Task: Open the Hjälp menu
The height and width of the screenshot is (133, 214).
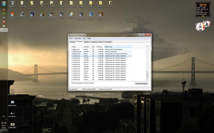Action: [x=89, y=38]
